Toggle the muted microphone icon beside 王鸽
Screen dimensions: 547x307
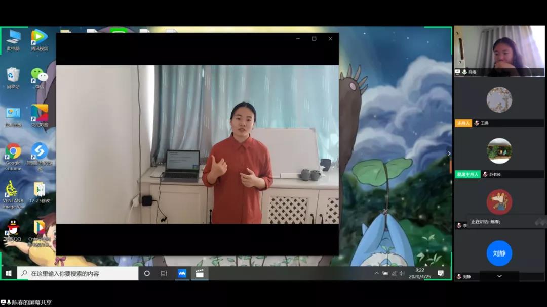pos(477,123)
